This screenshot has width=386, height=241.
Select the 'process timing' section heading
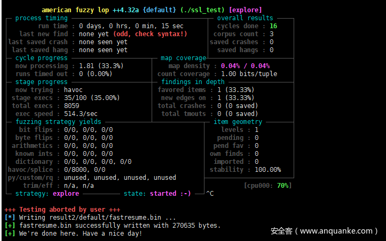pyautogui.click(x=41, y=18)
